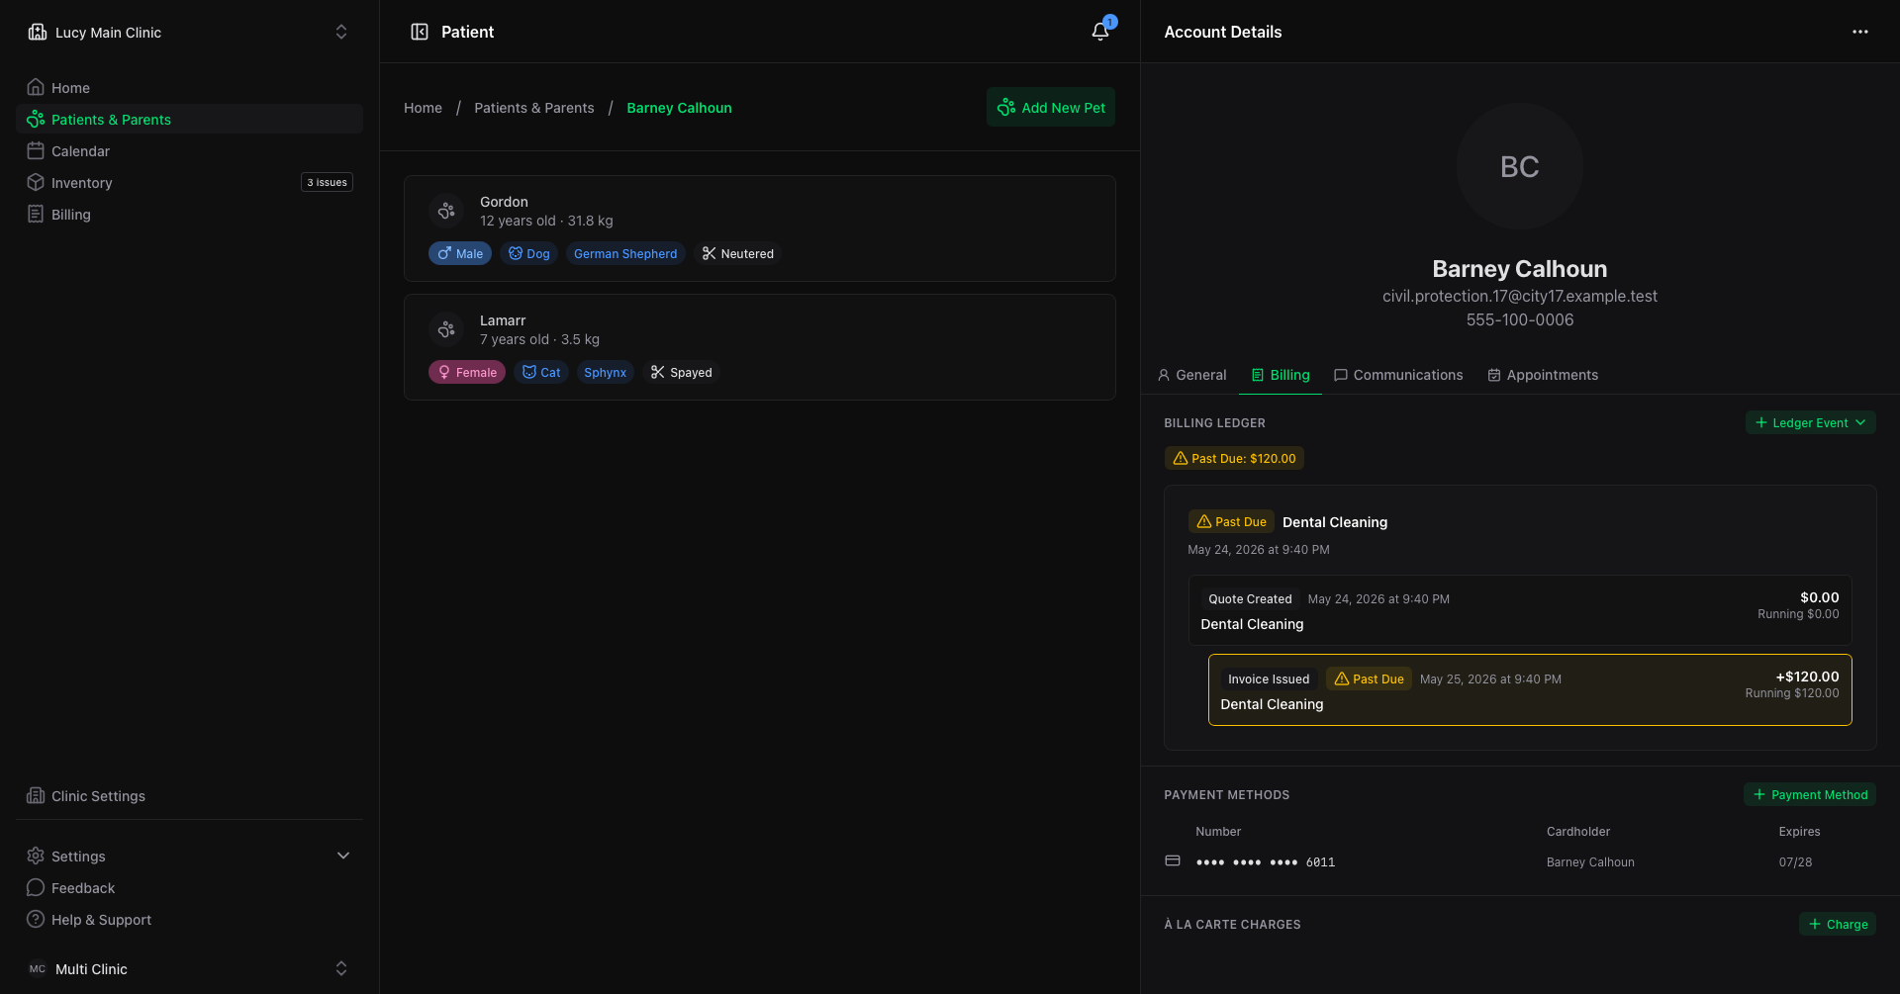
Task: Click Patients & Parents breadcrumb
Action: (534, 108)
